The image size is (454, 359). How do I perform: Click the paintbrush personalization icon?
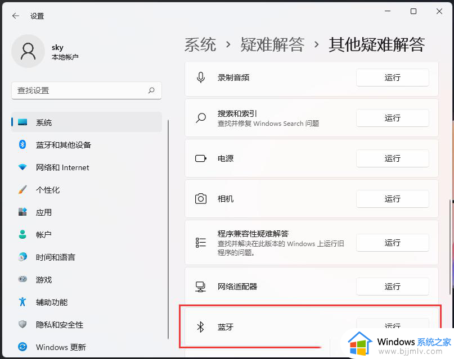(23, 189)
